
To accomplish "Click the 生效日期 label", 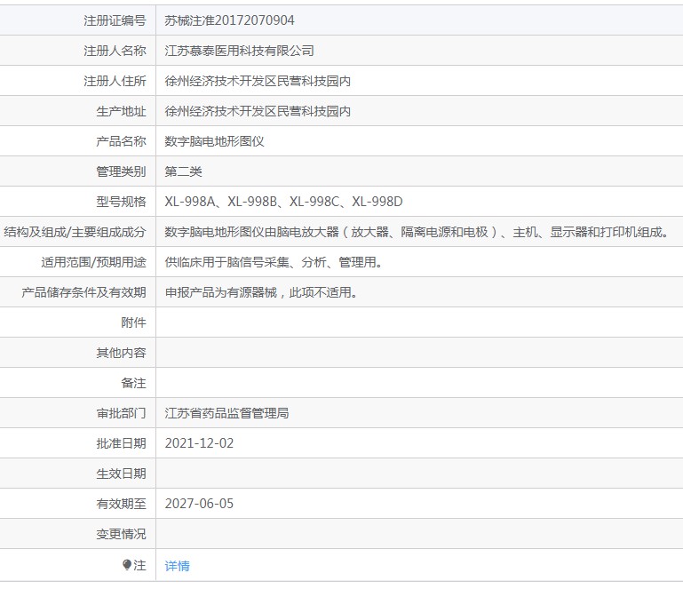I will pos(121,474).
